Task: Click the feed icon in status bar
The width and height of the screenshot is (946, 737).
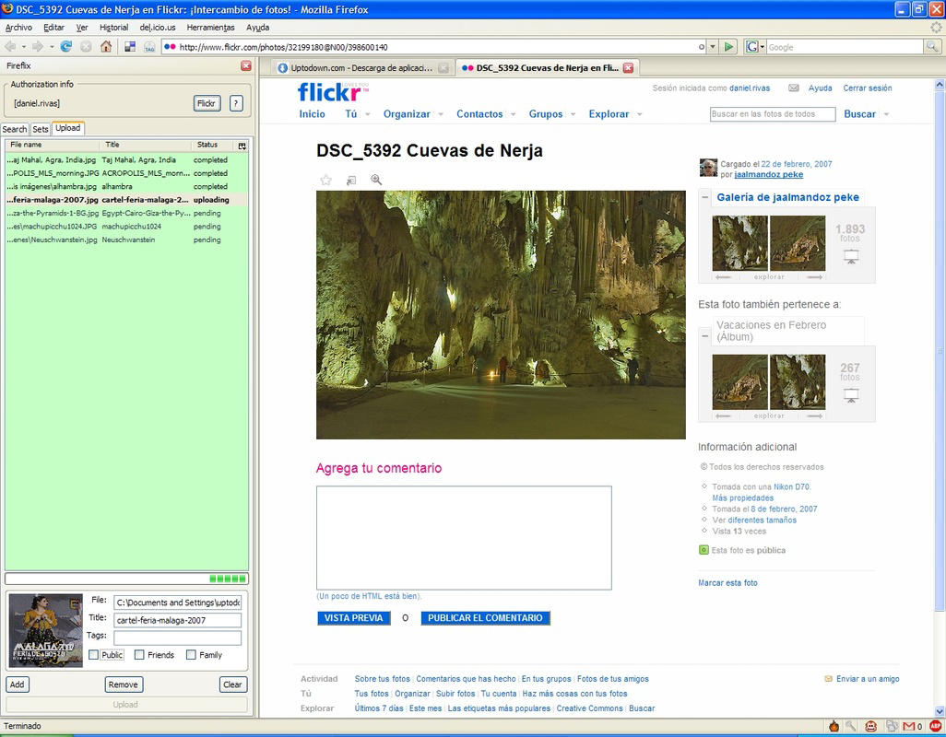Action: pyautogui.click(x=892, y=726)
